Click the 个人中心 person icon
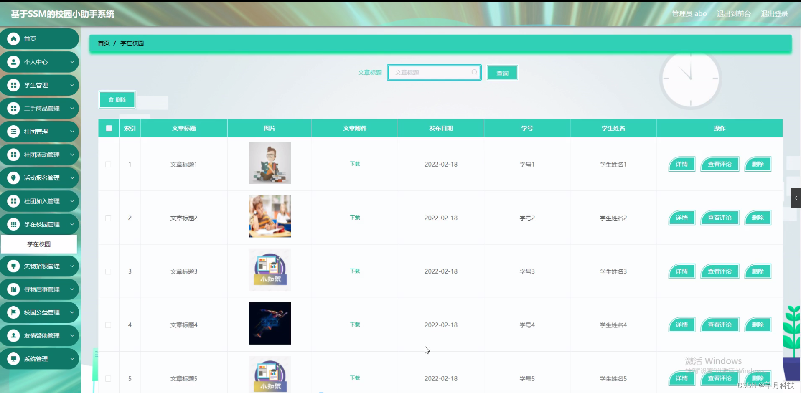 (13, 62)
